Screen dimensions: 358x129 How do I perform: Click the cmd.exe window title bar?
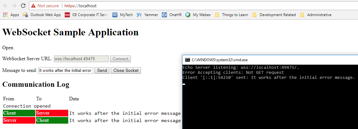coord(270,60)
